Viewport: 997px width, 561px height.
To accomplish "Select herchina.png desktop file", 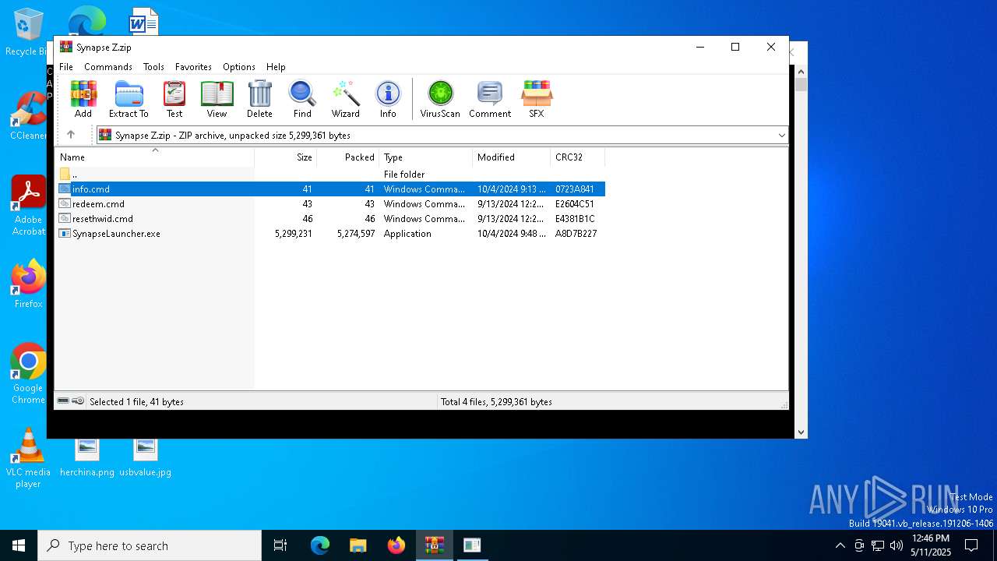I will 87,458.
